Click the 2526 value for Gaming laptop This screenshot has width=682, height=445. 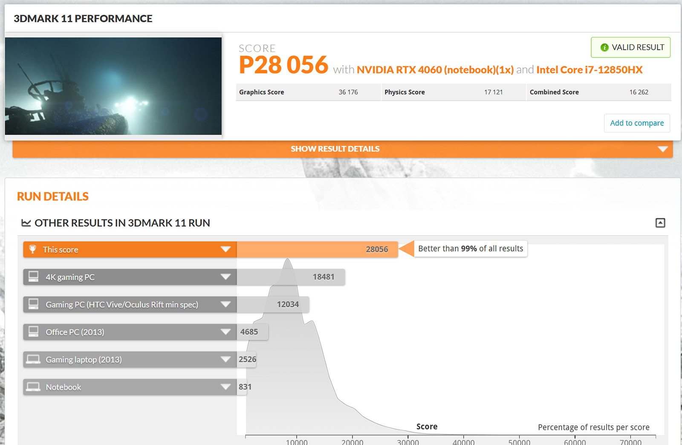(x=247, y=359)
